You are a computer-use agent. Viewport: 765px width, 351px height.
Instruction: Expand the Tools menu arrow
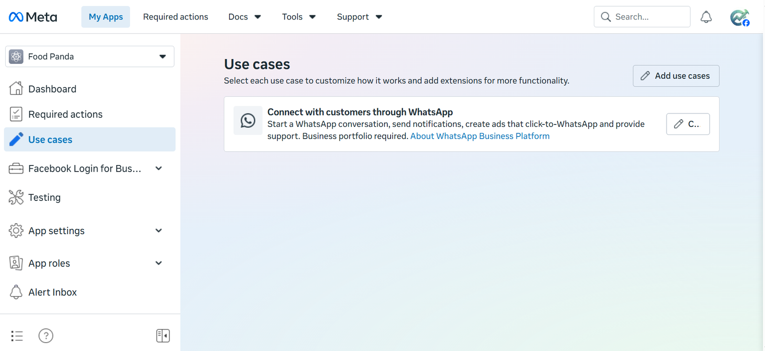pyautogui.click(x=313, y=17)
